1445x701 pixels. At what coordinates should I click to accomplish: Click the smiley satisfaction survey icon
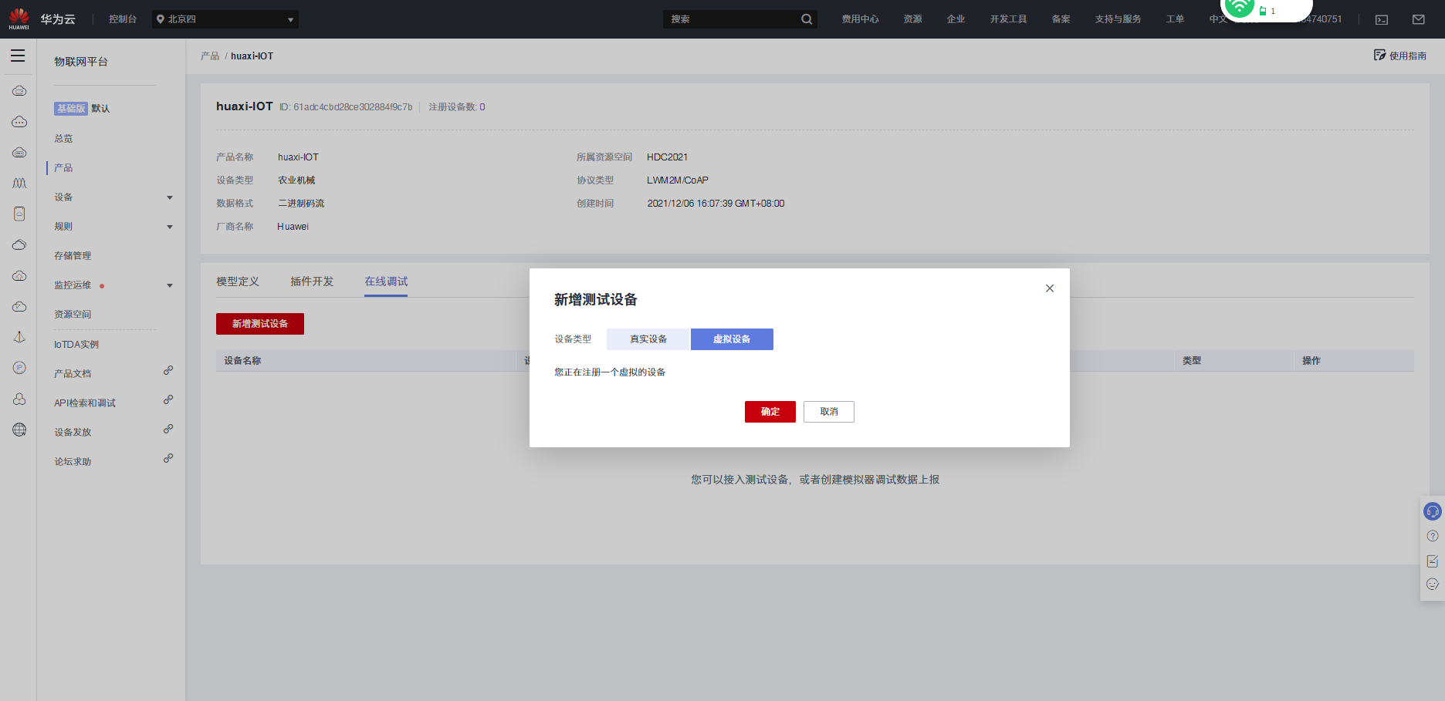[1433, 585]
